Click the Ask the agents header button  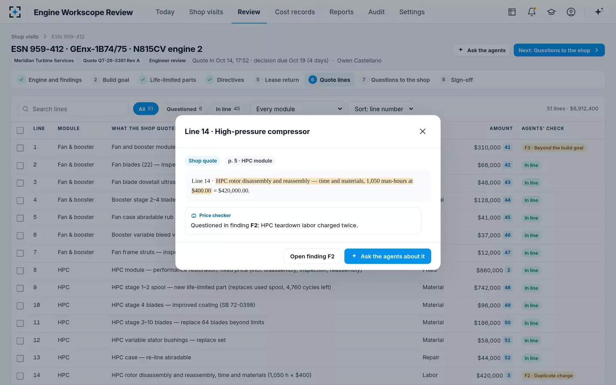[x=482, y=50]
